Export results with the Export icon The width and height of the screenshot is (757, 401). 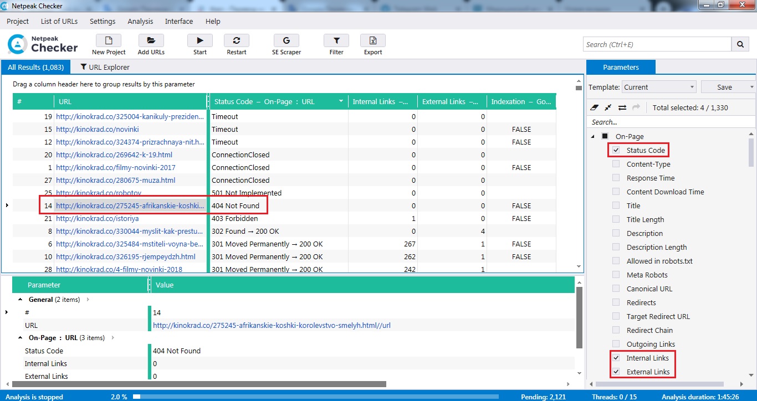(373, 40)
